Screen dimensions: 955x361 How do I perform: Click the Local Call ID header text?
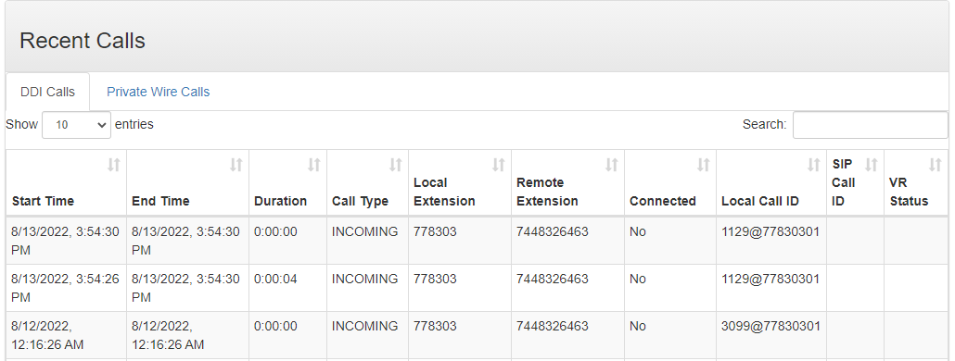(760, 201)
